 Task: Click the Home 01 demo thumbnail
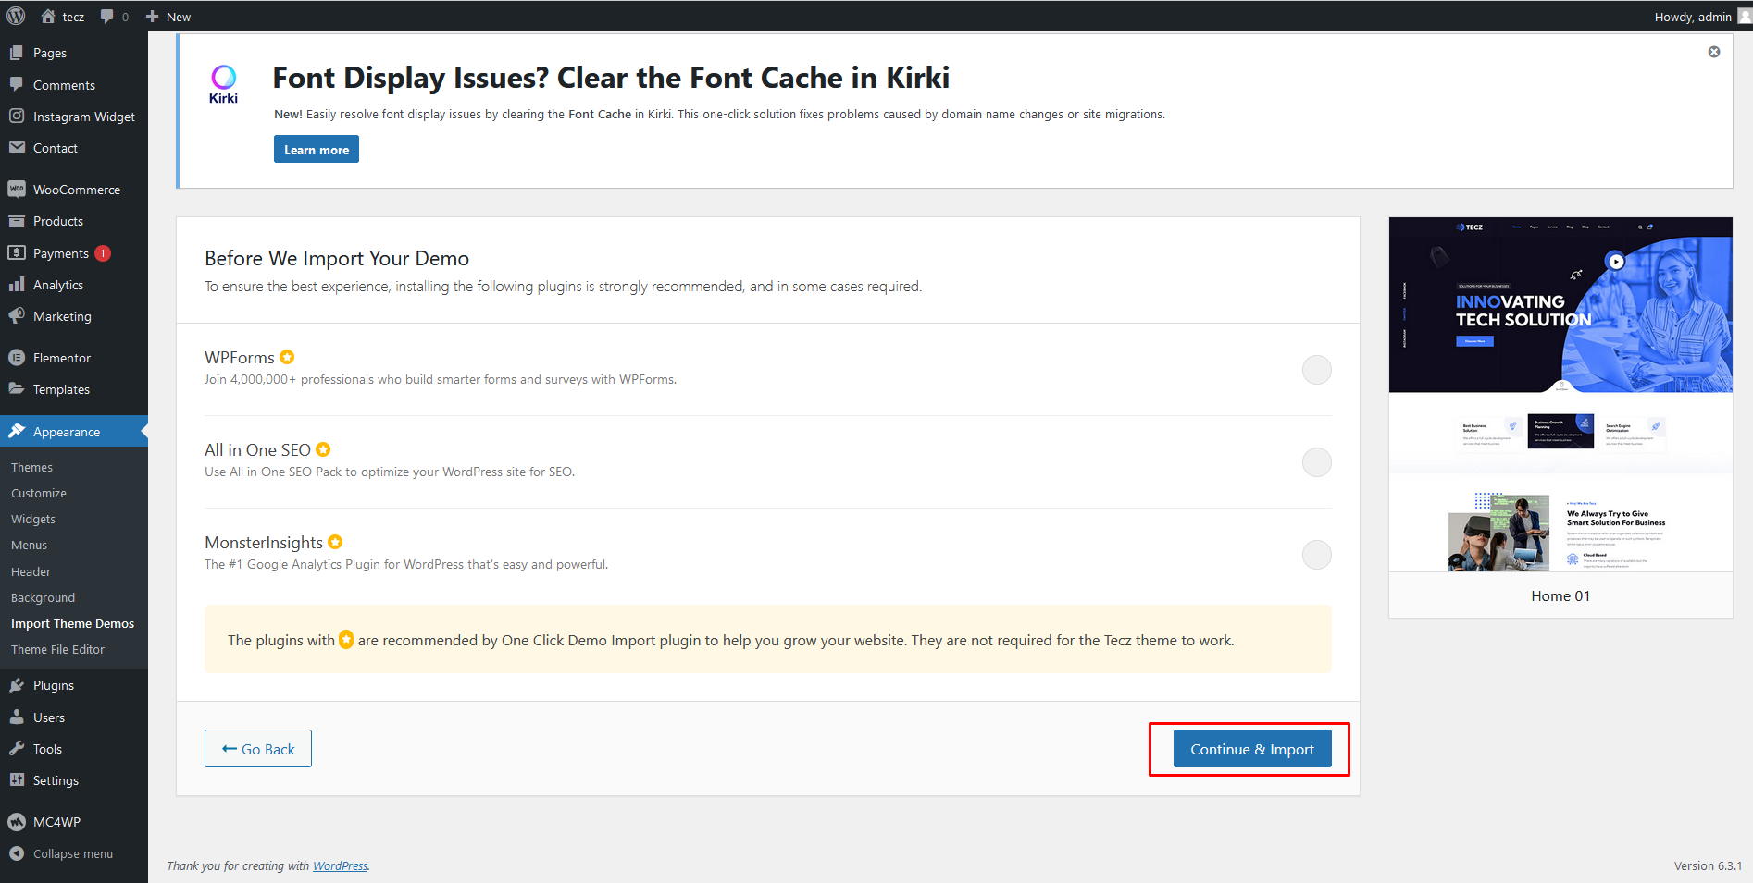click(x=1560, y=395)
